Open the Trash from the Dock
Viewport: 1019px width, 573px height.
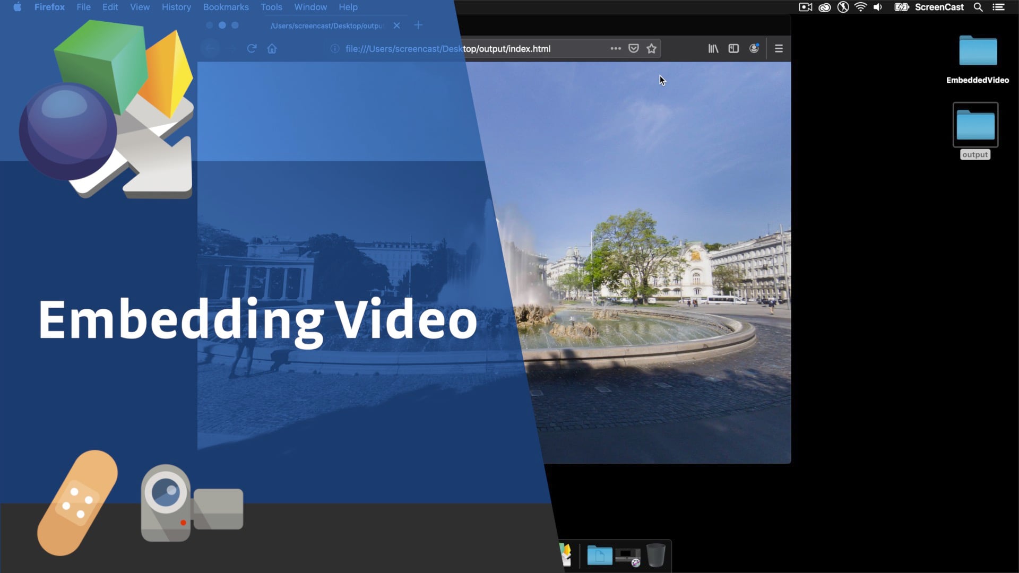(657, 554)
